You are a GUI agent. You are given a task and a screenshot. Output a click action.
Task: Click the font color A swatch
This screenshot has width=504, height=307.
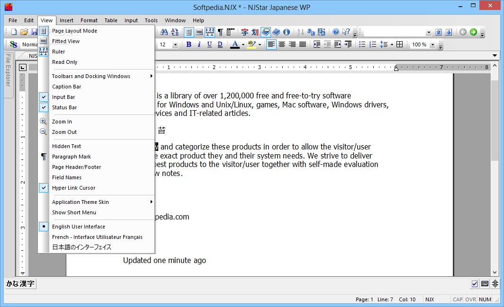235,44
